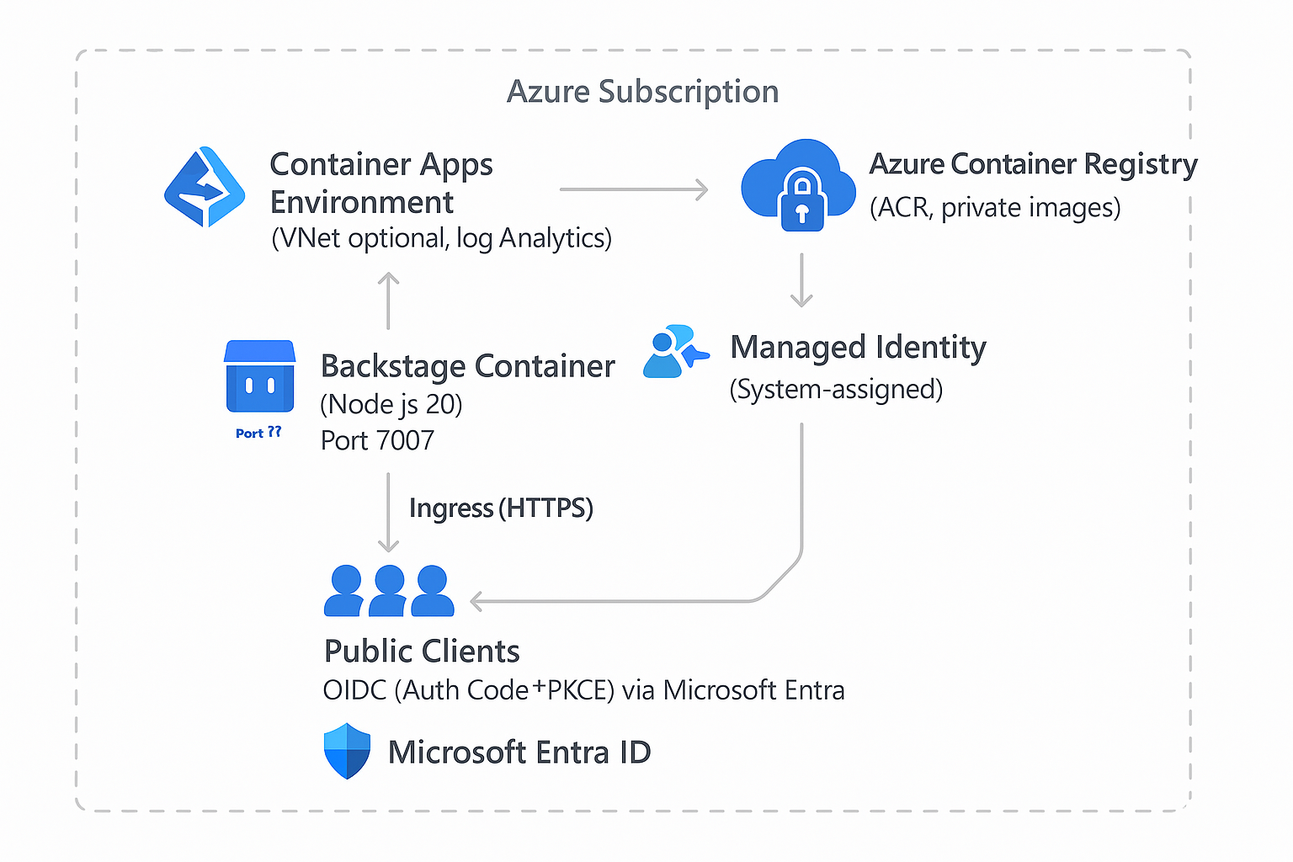Click the blue Port ?? label

(258, 432)
